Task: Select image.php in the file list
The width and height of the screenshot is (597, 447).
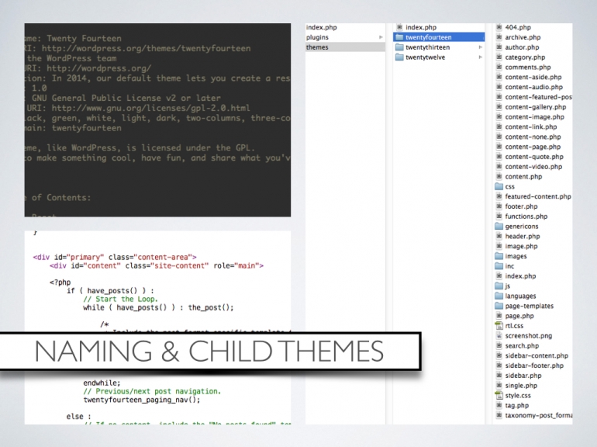Action: tap(521, 246)
